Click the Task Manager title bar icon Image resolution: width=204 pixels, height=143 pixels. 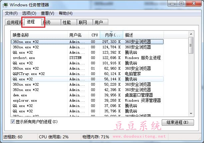click(x=5, y=5)
